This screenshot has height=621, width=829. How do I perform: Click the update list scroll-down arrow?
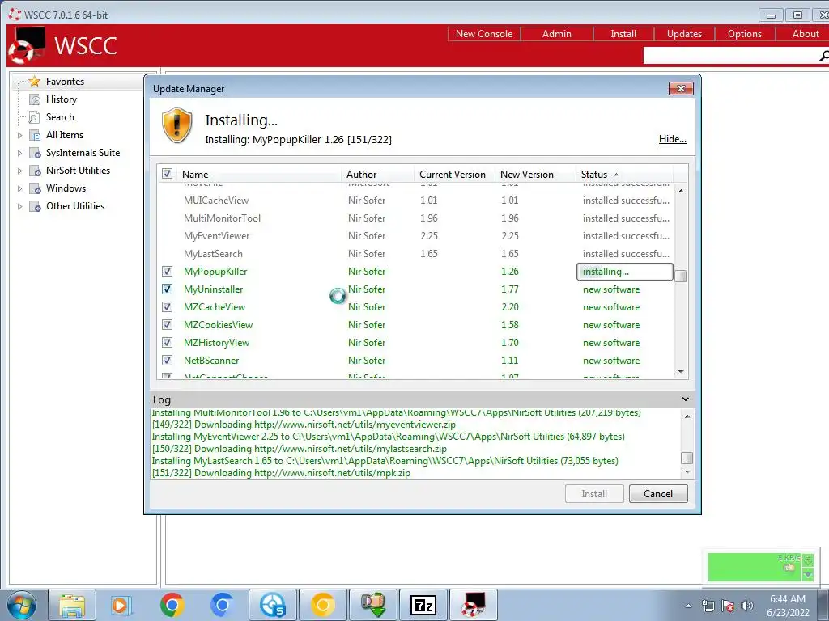(681, 372)
